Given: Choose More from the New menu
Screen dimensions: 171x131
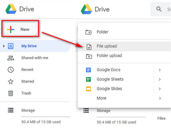Looking at the screenshot, I should (x=101, y=98).
